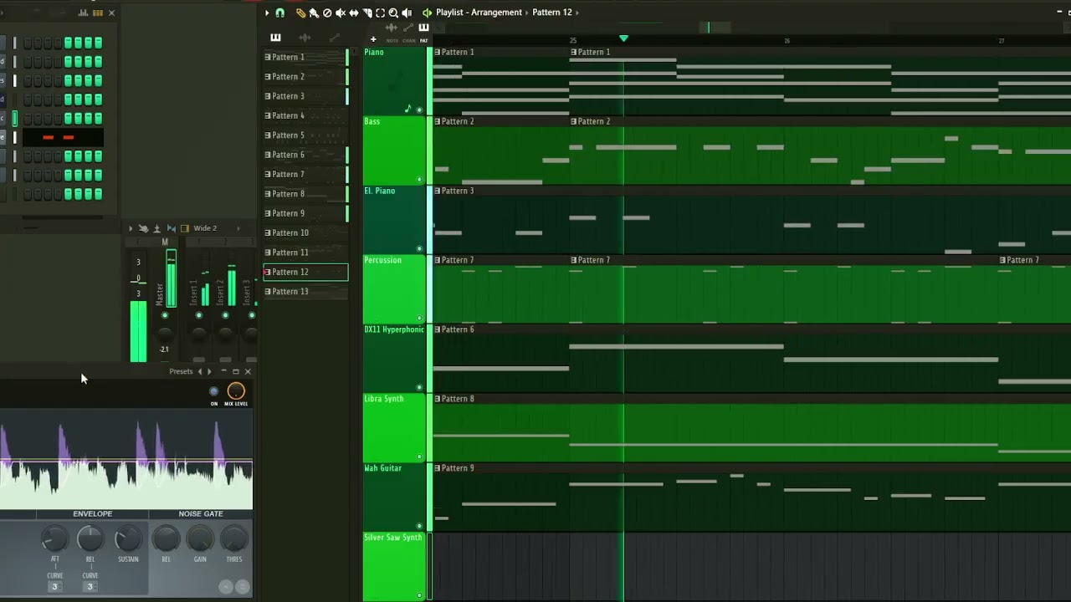Click the ATT CURVE value 3 field
1071x602 pixels.
(x=54, y=586)
